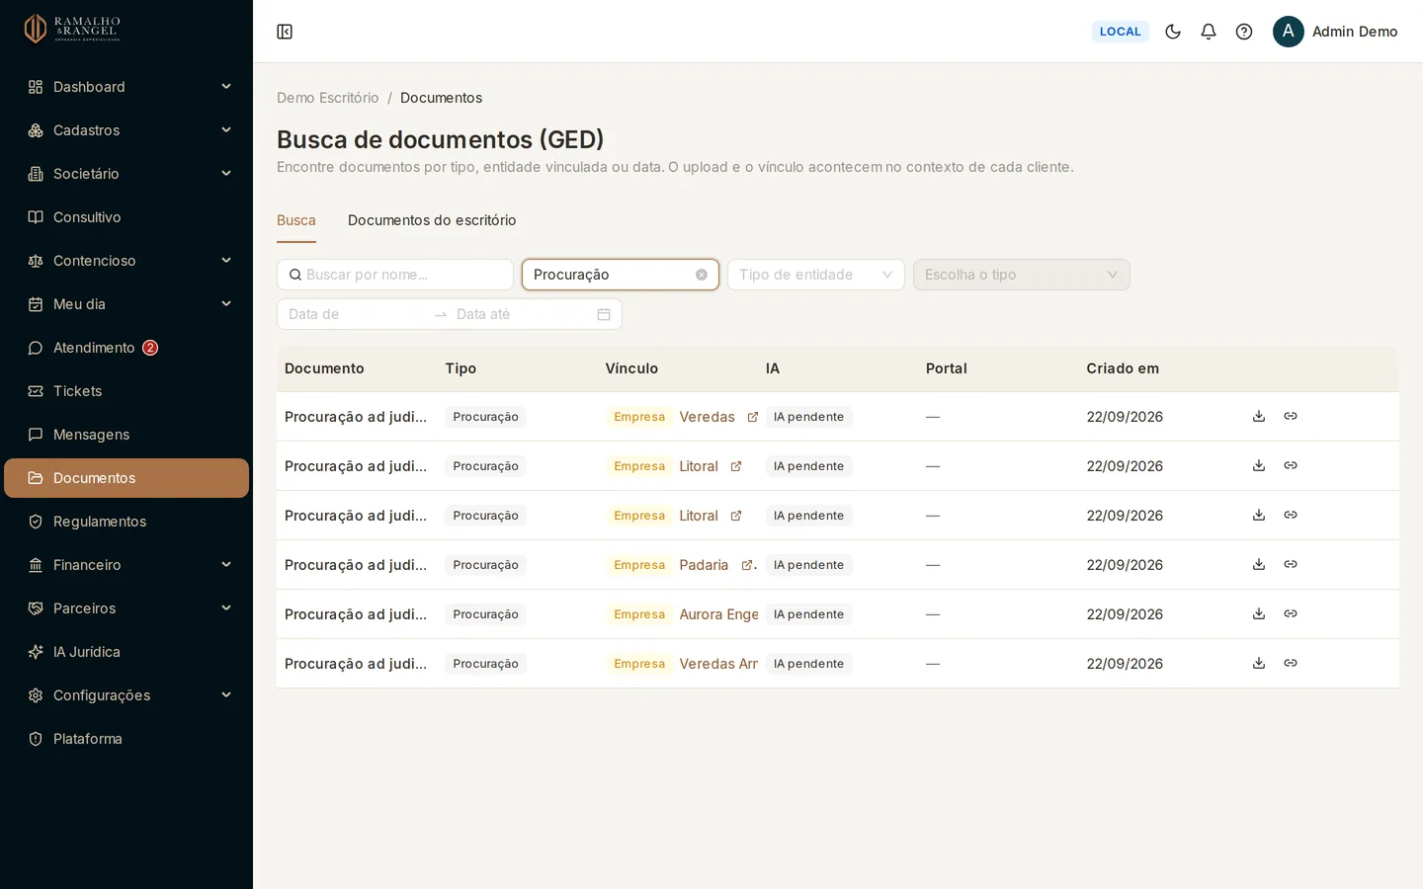
Task: Click the Contencioso scales icon
Action: point(36,261)
